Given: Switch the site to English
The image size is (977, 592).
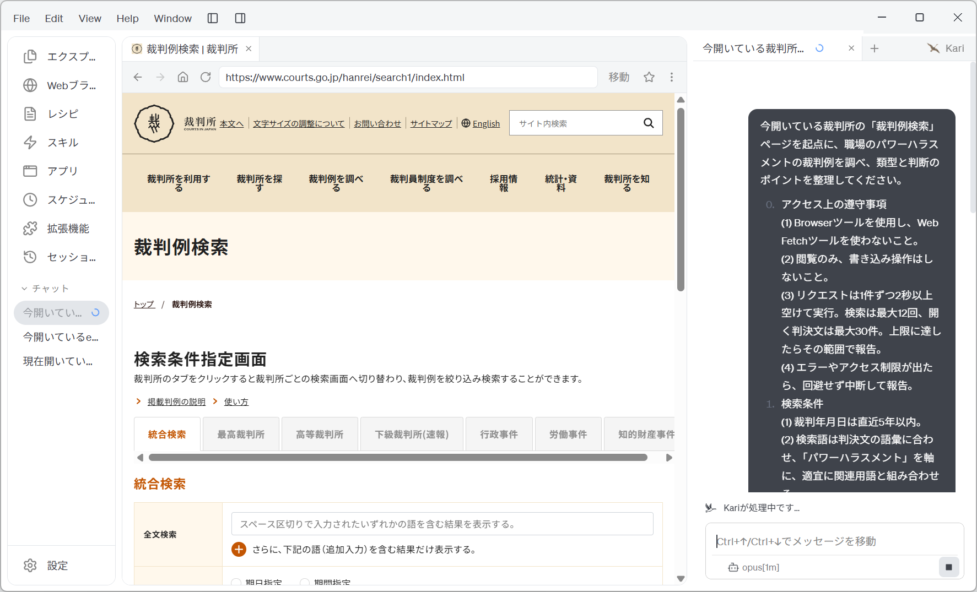Looking at the screenshot, I should coord(486,124).
